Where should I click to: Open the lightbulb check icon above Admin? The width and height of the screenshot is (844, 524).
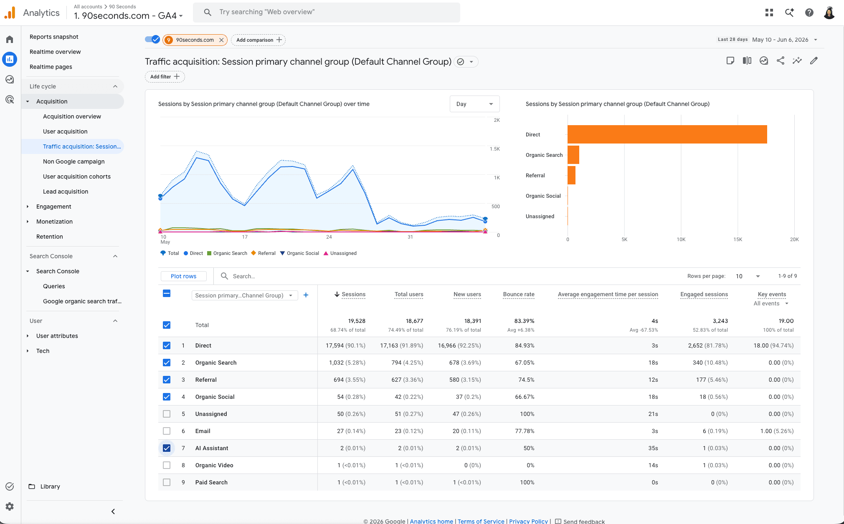(x=10, y=486)
